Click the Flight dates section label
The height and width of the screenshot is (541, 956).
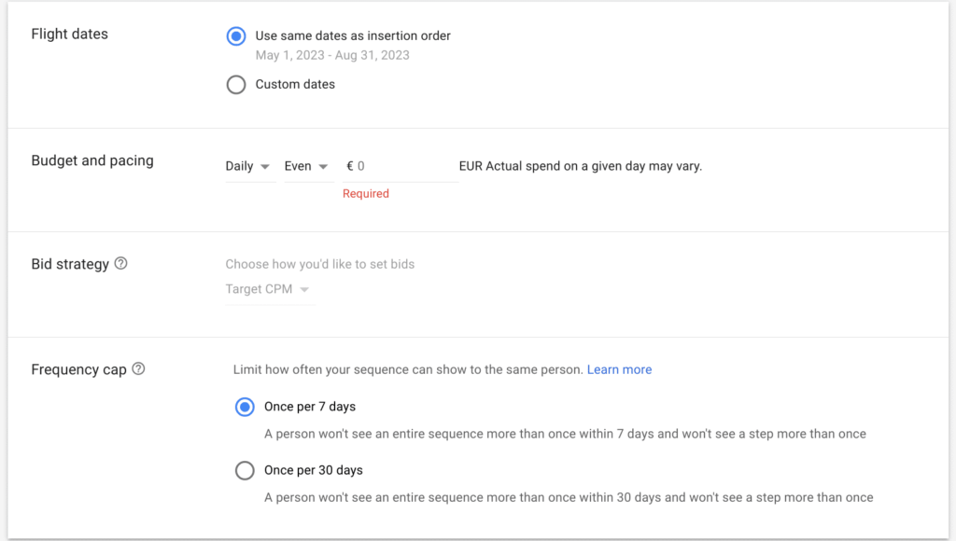[x=70, y=35]
